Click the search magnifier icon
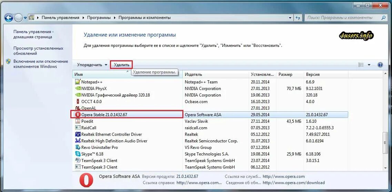The width and height of the screenshot is (392, 192). (x=383, y=18)
